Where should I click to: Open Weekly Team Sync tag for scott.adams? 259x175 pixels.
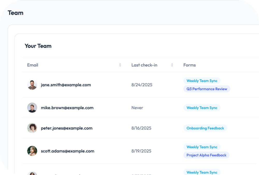(202, 147)
